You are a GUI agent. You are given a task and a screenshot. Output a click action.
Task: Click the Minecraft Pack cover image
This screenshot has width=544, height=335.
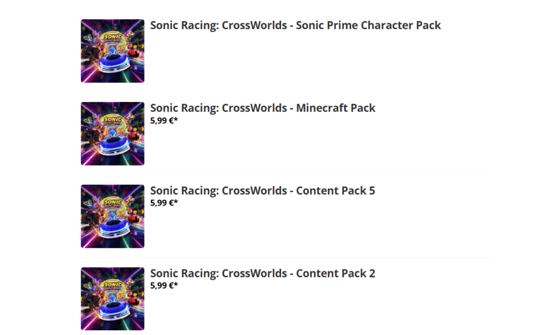click(x=112, y=134)
